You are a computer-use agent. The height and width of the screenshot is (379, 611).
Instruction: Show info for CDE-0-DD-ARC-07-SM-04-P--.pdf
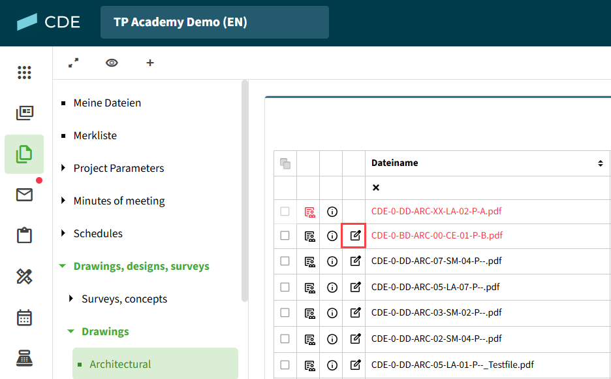332,261
